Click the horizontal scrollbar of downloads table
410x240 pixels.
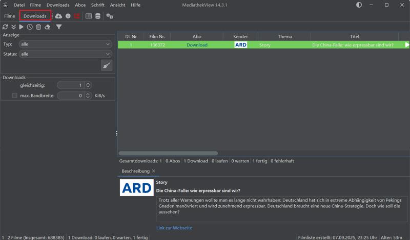pyautogui.click(x=168, y=153)
